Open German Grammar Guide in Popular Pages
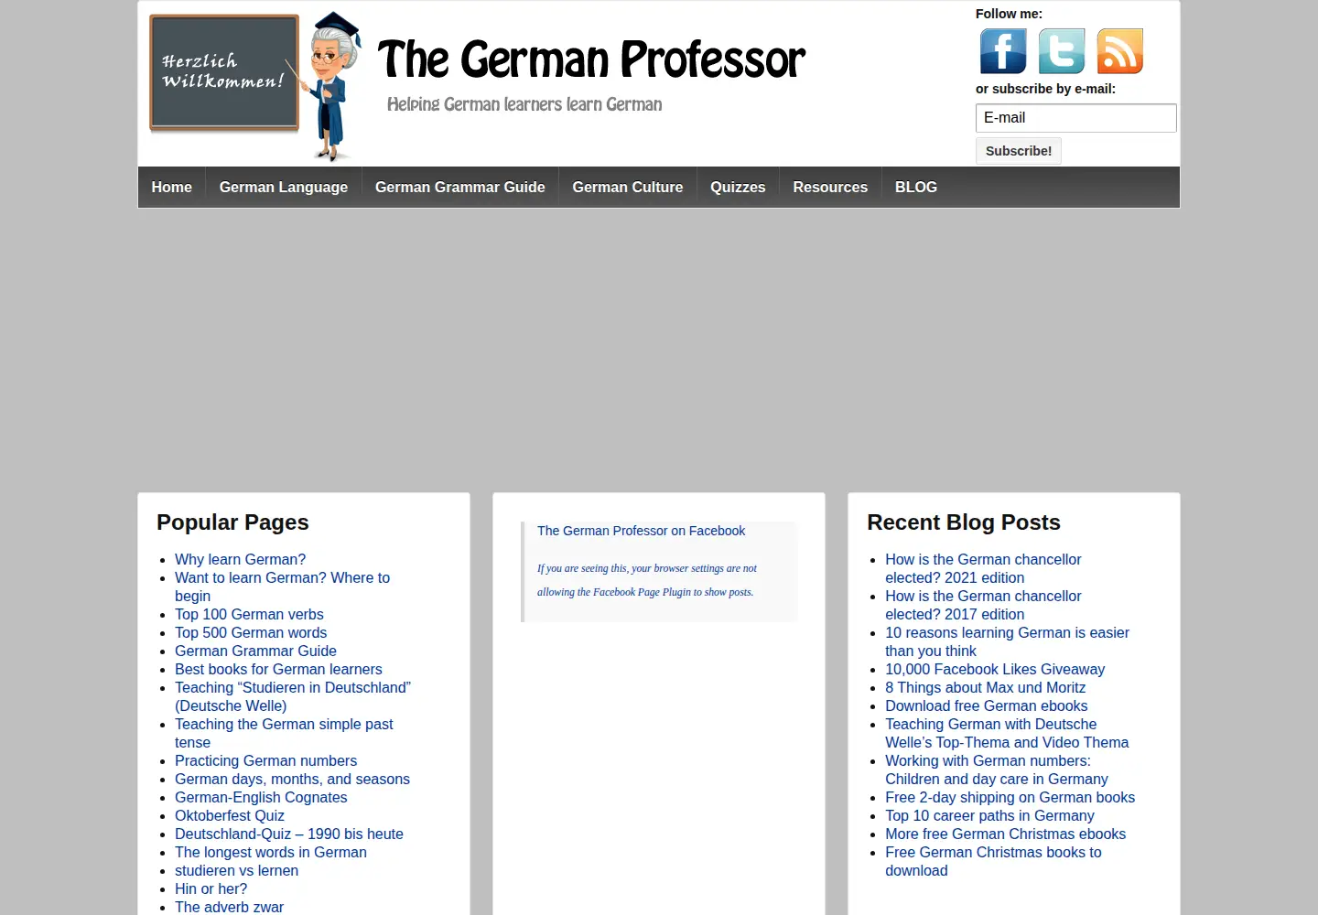Viewport: 1318px width, 915px height. click(255, 651)
